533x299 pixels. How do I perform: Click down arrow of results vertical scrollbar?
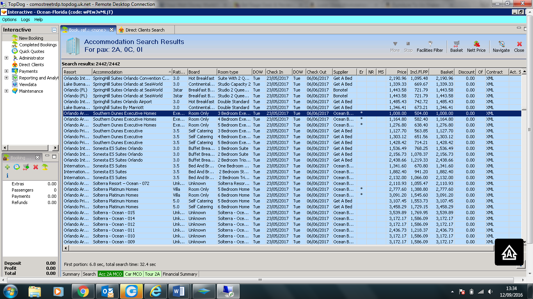[x=524, y=242]
